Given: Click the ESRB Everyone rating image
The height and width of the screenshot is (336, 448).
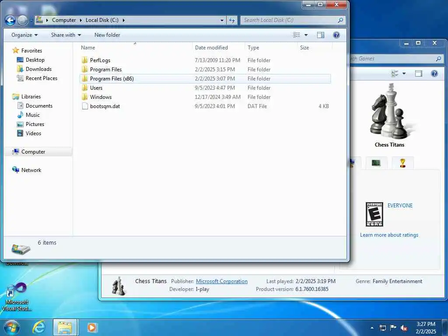Looking at the screenshot, I should (x=374, y=214).
